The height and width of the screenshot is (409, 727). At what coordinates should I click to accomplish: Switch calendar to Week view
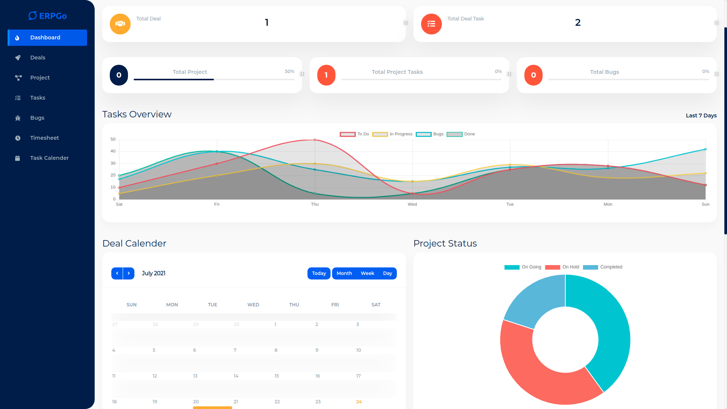tap(367, 273)
